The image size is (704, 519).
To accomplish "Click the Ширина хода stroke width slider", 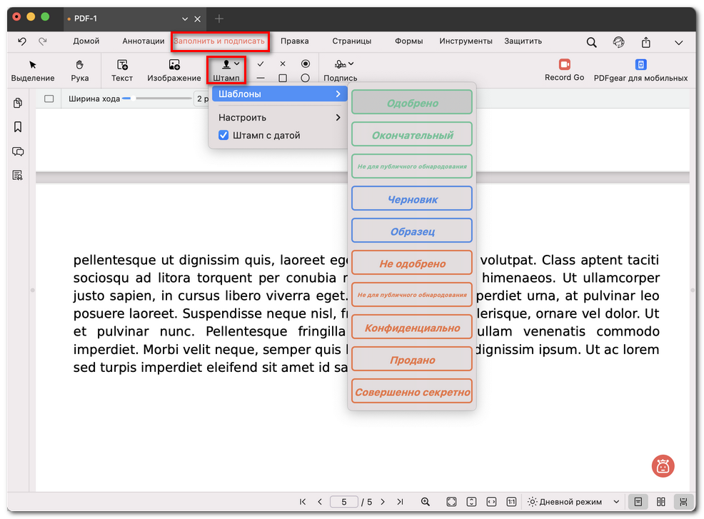I will [x=157, y=99].
